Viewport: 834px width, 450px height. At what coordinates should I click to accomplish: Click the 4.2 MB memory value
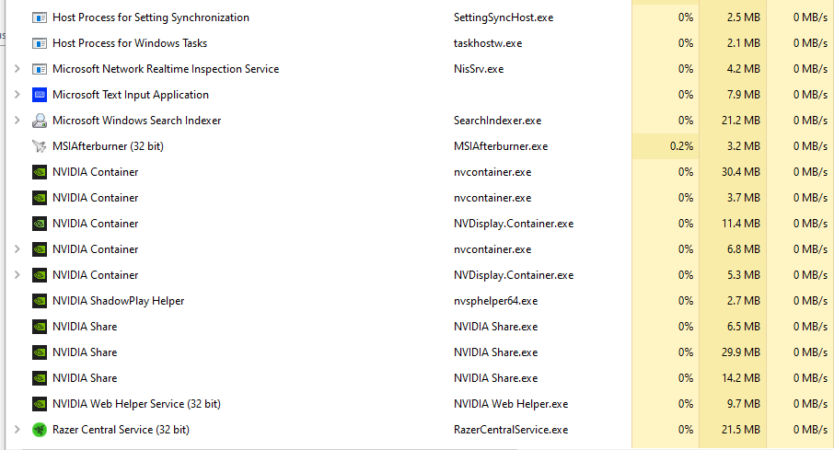pos(743,69)
